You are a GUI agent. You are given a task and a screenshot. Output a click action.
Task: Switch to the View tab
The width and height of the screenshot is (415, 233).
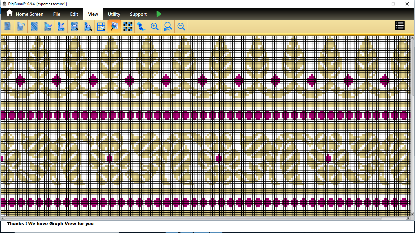(93, 14)
